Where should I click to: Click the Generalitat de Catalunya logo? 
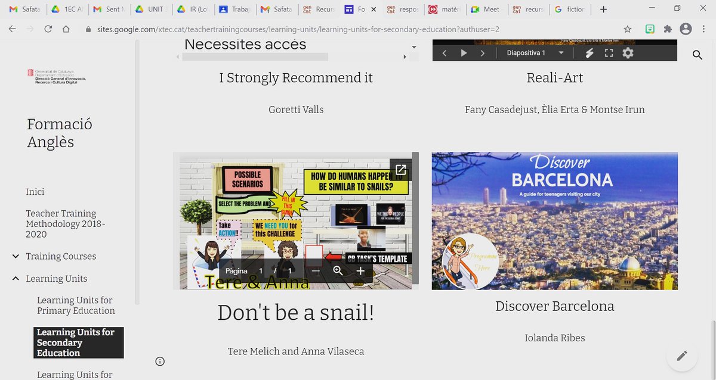[57, 76]
